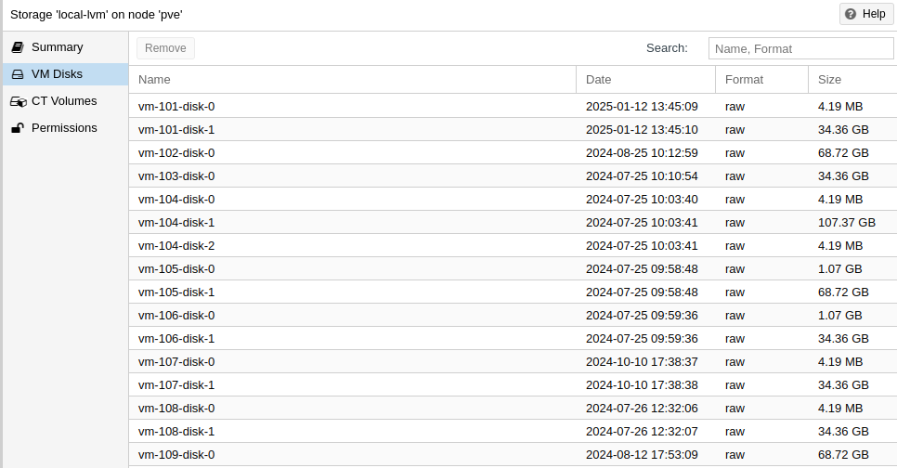This screenshot has width=897, height=468.
Task: Open the Summary tab
Action: [57, 47]
